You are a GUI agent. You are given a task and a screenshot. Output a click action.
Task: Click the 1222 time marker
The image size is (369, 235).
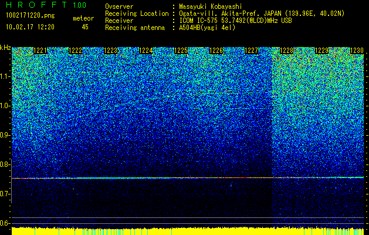(x=75, y=51)
